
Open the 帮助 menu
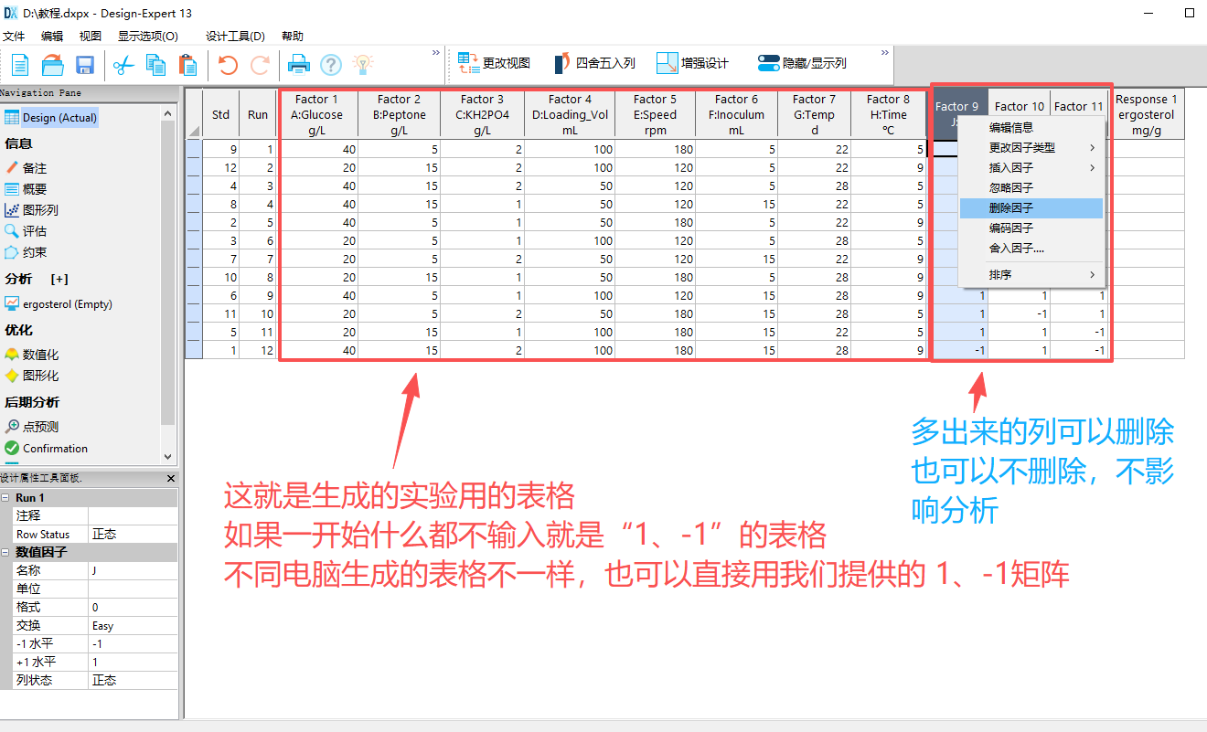pyautogui.click(x=293, y=36)
